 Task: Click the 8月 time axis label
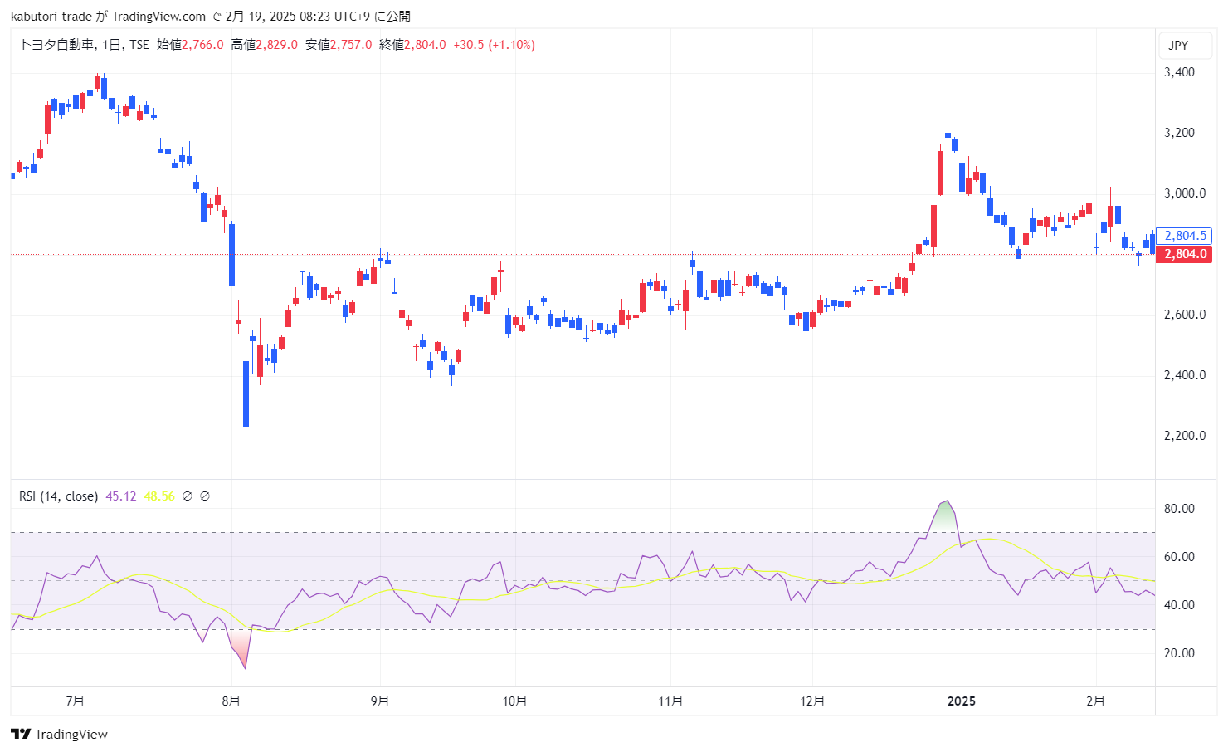[231, 701]
